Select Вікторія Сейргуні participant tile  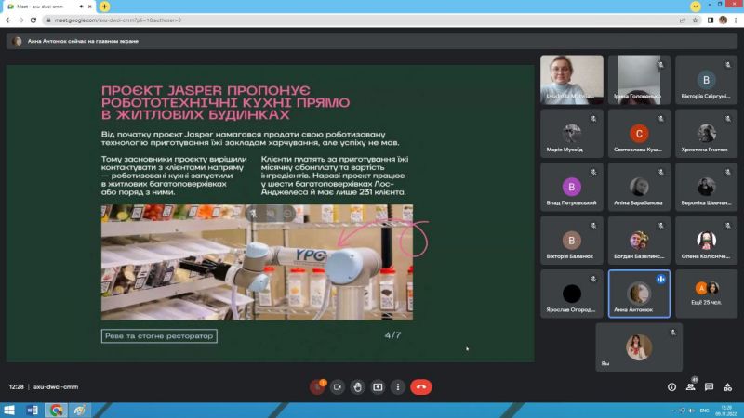[707, 80]
